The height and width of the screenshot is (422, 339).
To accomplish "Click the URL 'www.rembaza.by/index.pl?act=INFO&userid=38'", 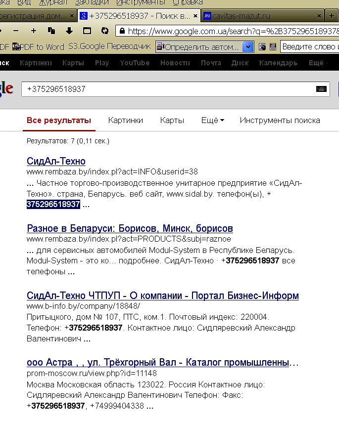I will pyautogui.click(x=112, y=171).
